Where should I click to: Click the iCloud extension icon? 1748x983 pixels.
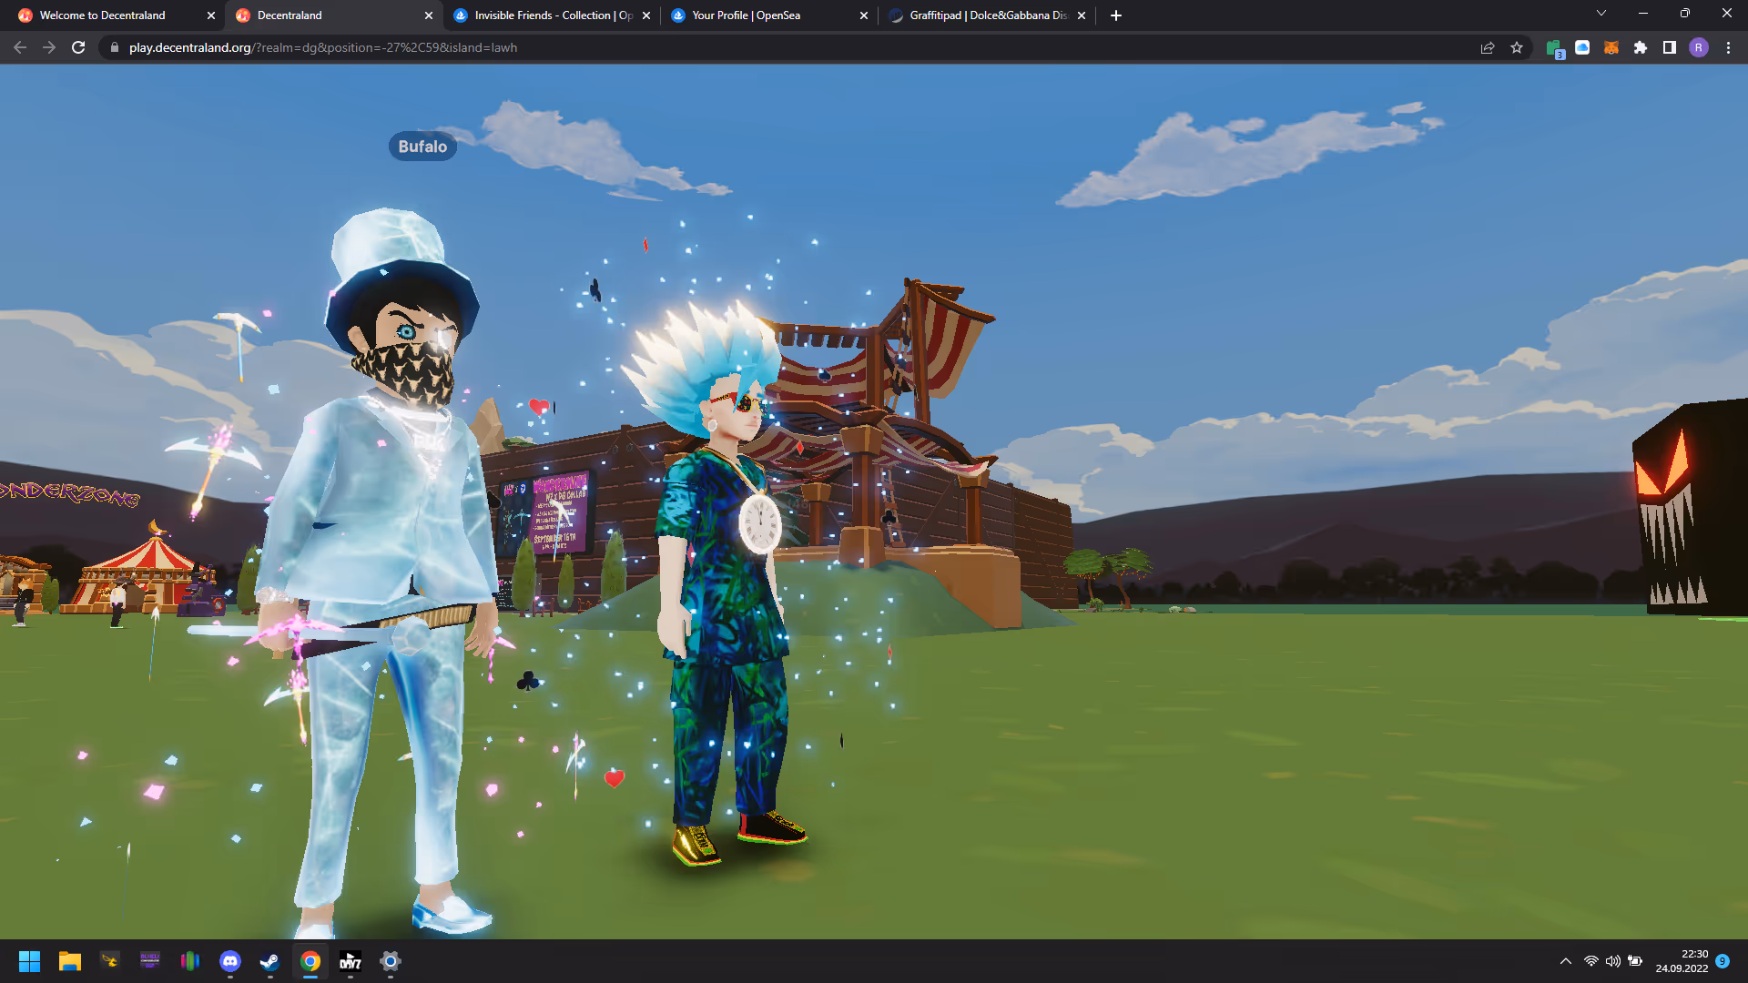point(1582,47)
